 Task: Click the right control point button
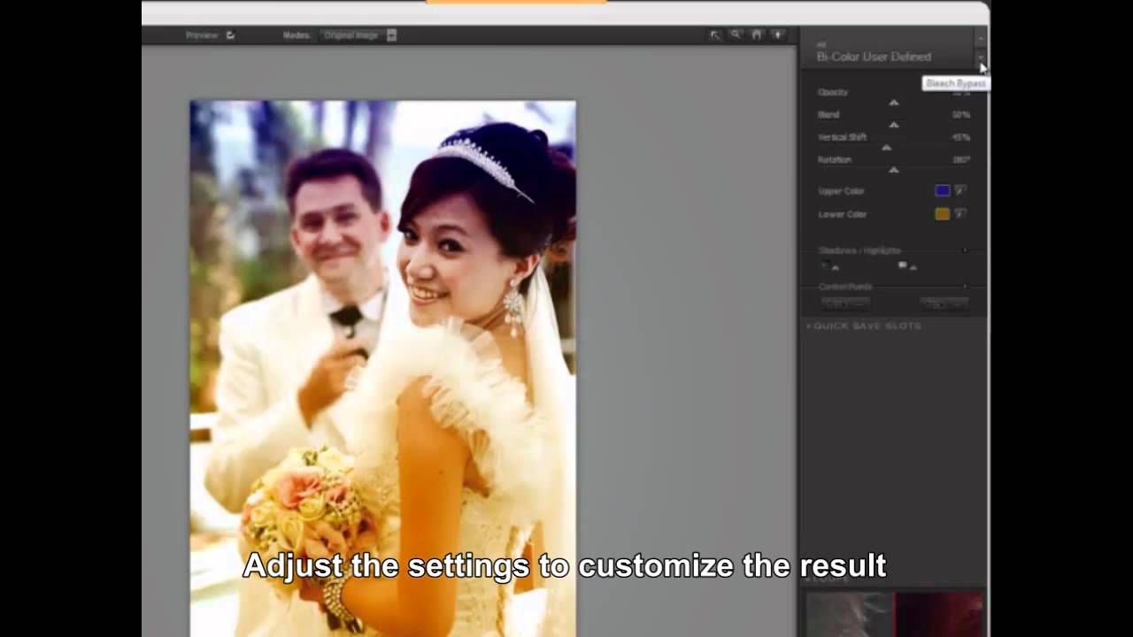944,303
